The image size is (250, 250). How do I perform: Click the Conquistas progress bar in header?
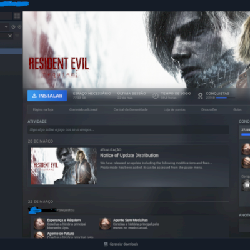226,97
